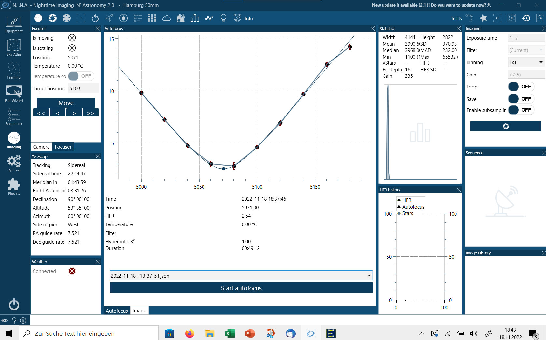
Task: Click the Options gear icon
Action: click(x=14, y=163)
